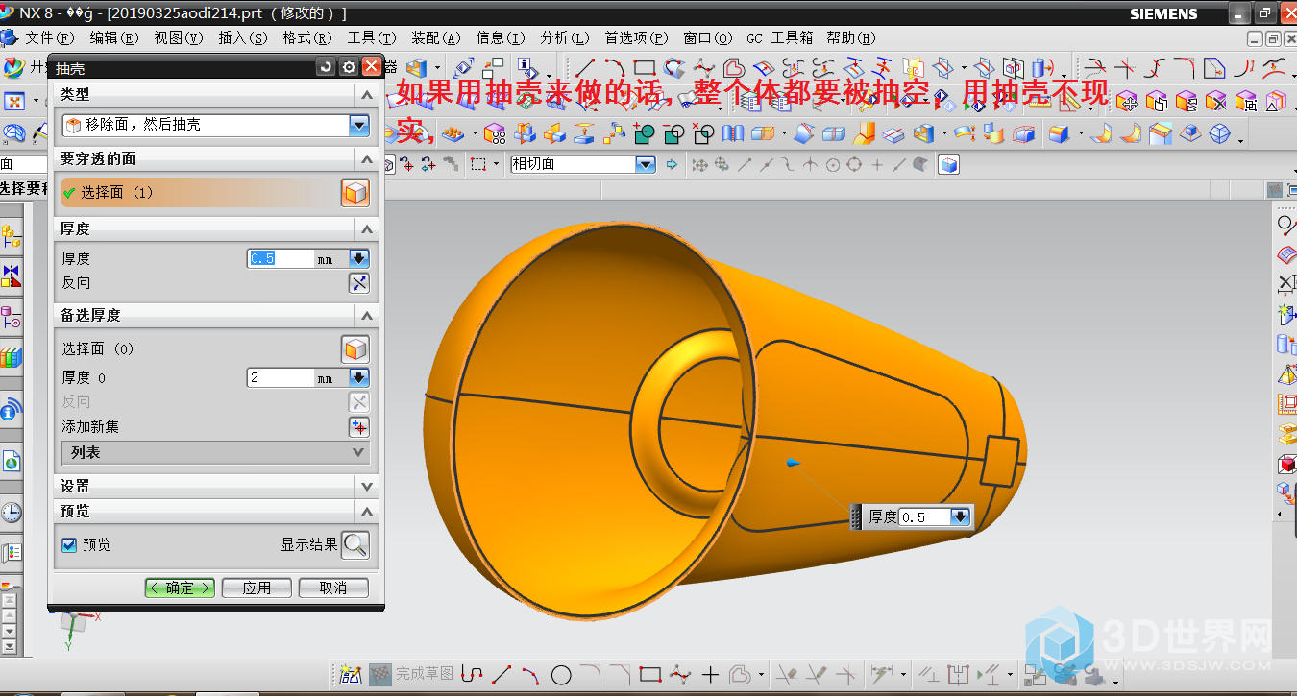Click the 确定 OK button
The width and height of the screenshot is (1297, 696).
[180, 588]
